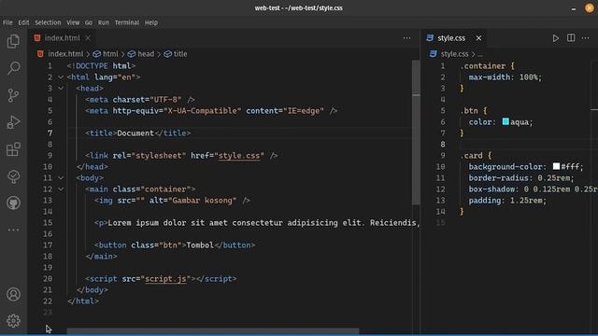This screenshot has width=598, height=336.
Task: Collapse the main element fold on line 12
Action: pos(61,189)
